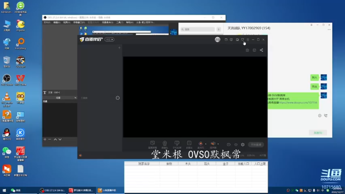The height and width of the screenshot is (194, 345).
Task: Expand the microphone options arrow
Action: (x=206, y=144)
